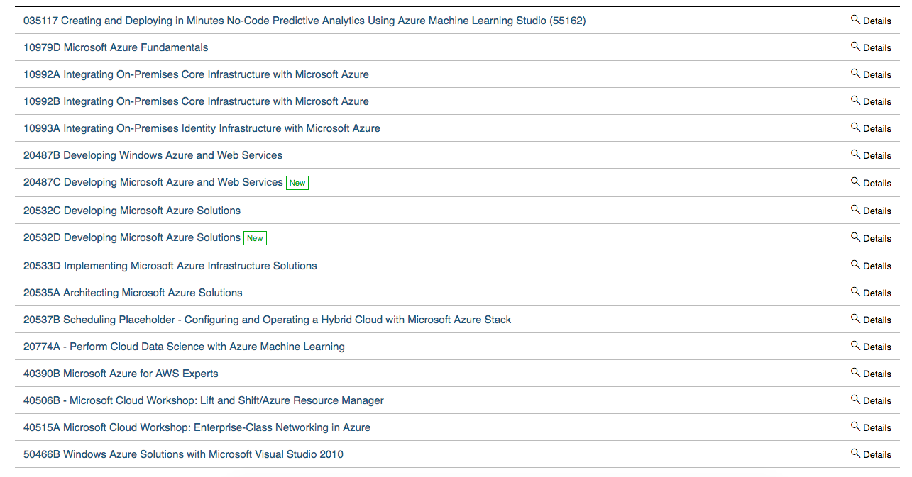View Details text for course 10993A
Screen dimensions: 912x477
[877, 129]
